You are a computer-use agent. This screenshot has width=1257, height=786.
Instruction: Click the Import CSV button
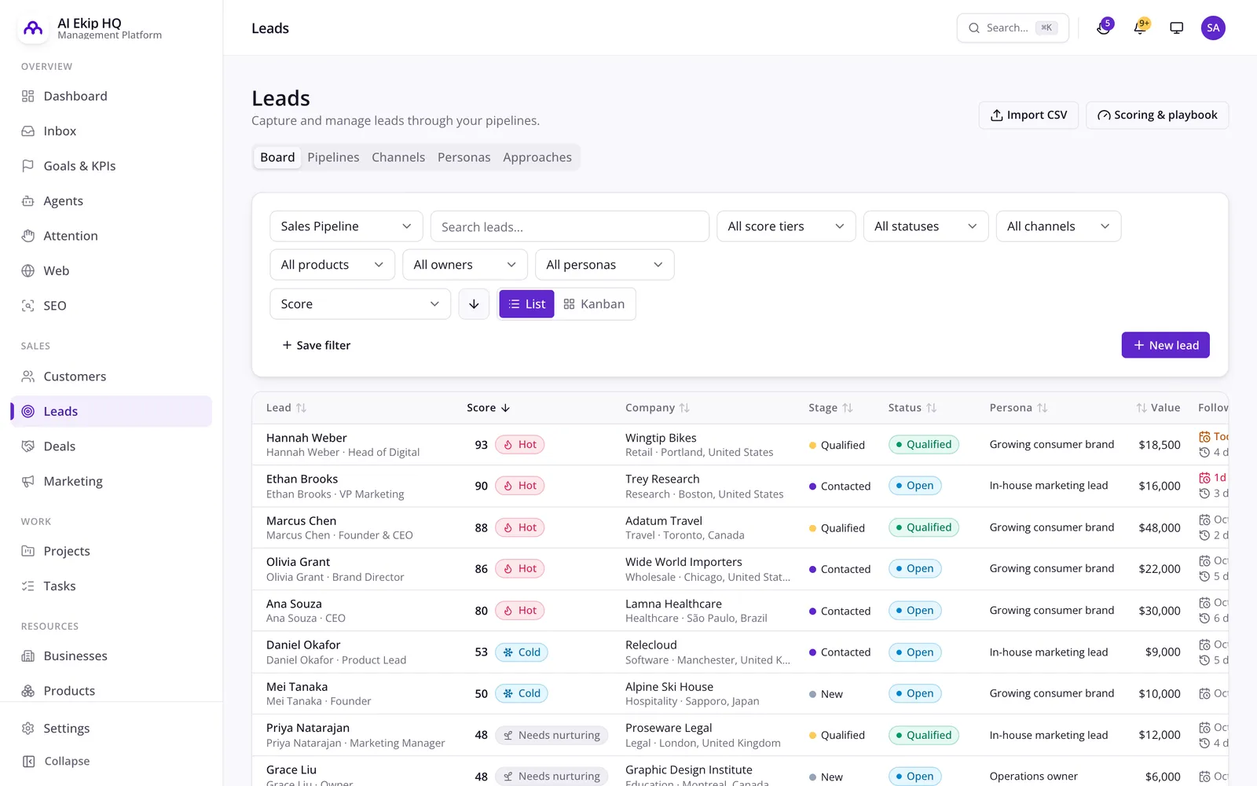[1028, 115]
